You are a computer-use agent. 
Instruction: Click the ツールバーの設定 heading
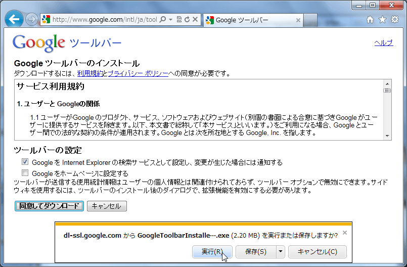click(x=48, y=150)
